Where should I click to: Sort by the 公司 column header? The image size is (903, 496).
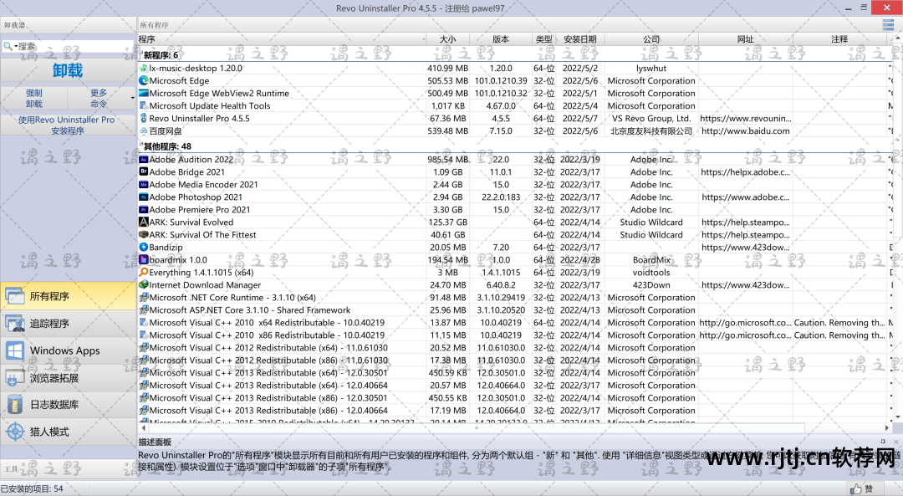pos(651,39)
